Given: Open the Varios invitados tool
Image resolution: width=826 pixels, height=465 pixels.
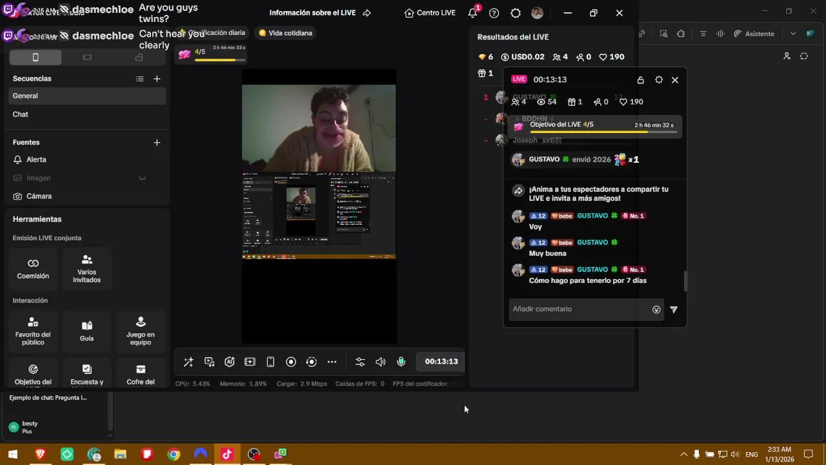Looking at the screenshot, I should point(86,269).
